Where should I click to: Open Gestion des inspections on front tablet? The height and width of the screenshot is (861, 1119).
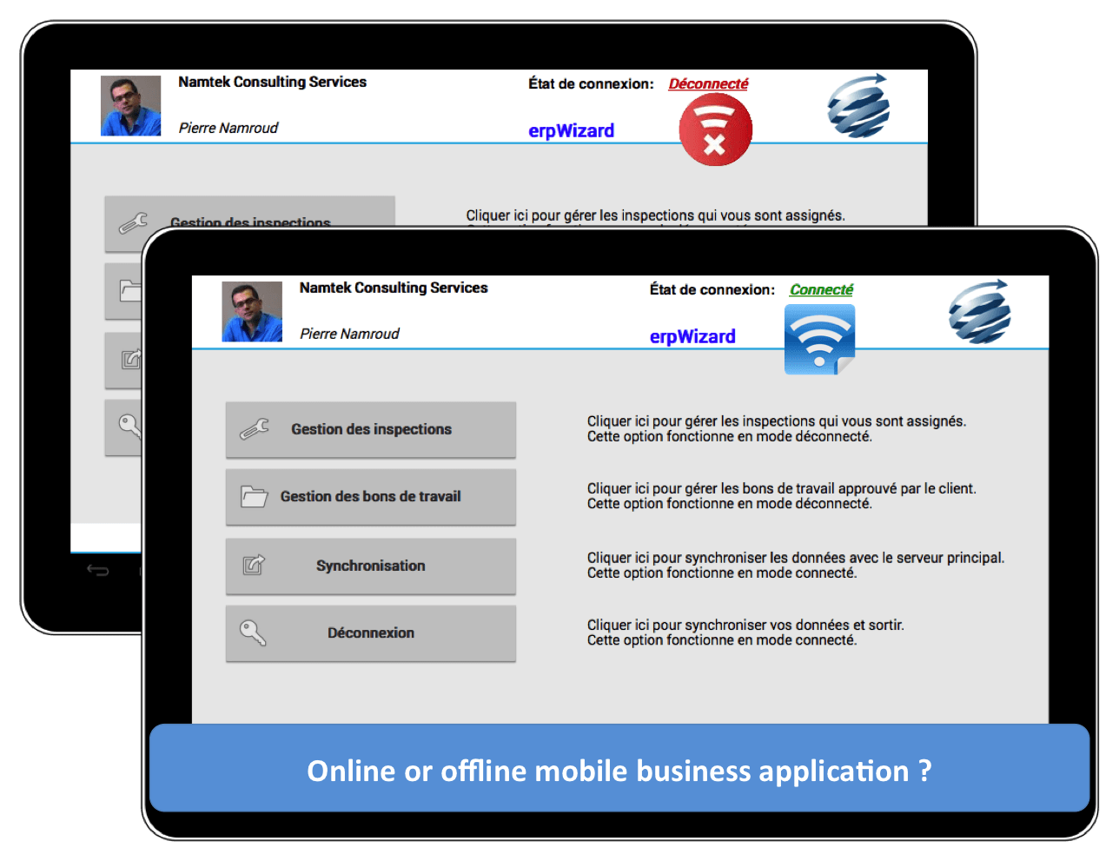coord(371,429)
